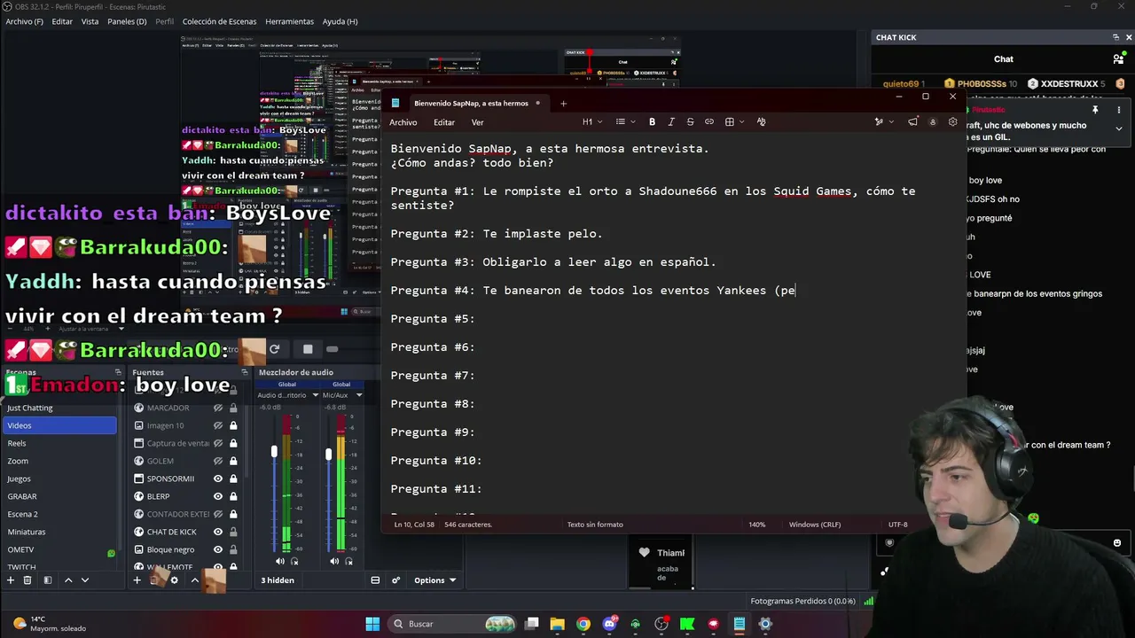Image resolution: width=1135 pixels, height=638 pixels.
Task: Clear formatting in Notepad toolbar
Action: point(761,121)
